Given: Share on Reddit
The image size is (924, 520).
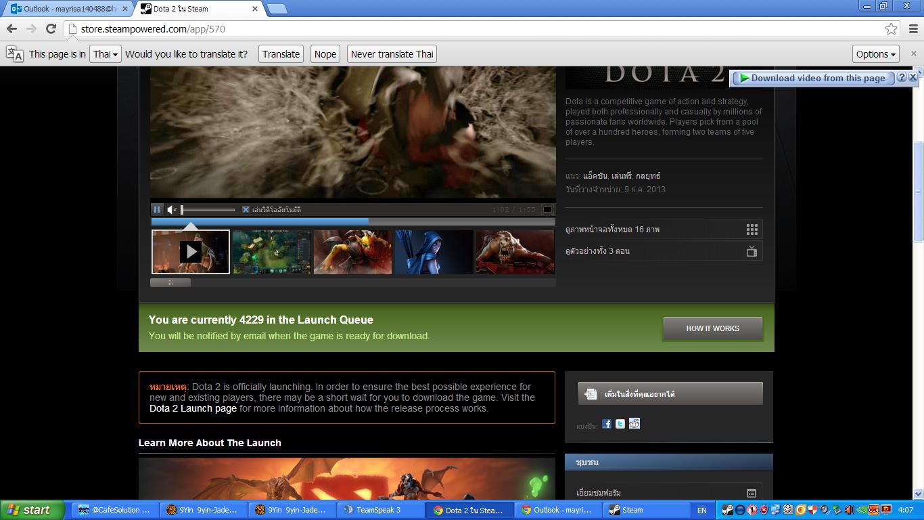Looking at the screenshot, I should coord(634,424).
